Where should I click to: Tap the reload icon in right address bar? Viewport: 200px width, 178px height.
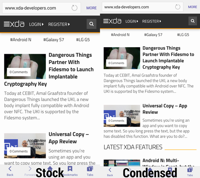click(177, 7)
